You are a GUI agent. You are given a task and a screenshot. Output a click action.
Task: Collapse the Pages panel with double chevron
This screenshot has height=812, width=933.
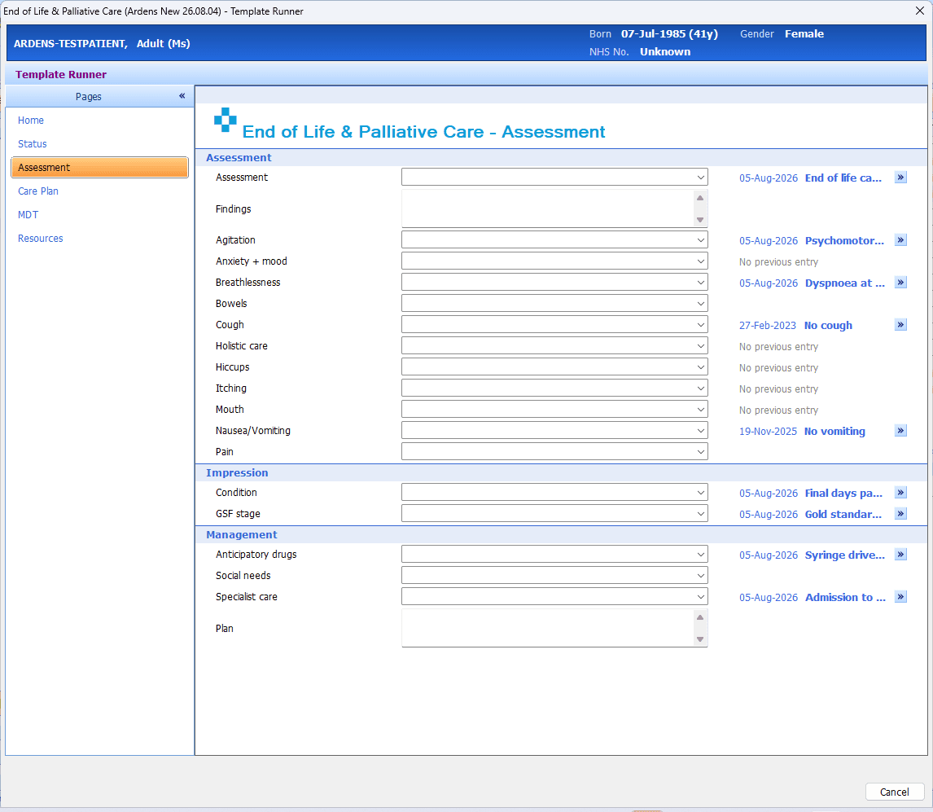click(182, 96)
